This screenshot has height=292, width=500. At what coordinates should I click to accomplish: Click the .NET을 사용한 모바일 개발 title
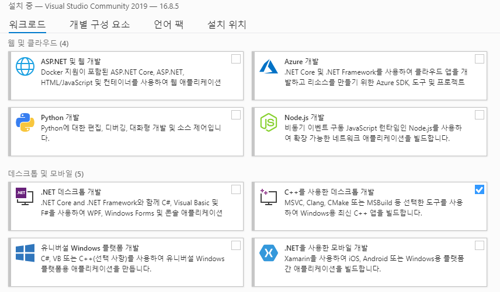(326, 248)
